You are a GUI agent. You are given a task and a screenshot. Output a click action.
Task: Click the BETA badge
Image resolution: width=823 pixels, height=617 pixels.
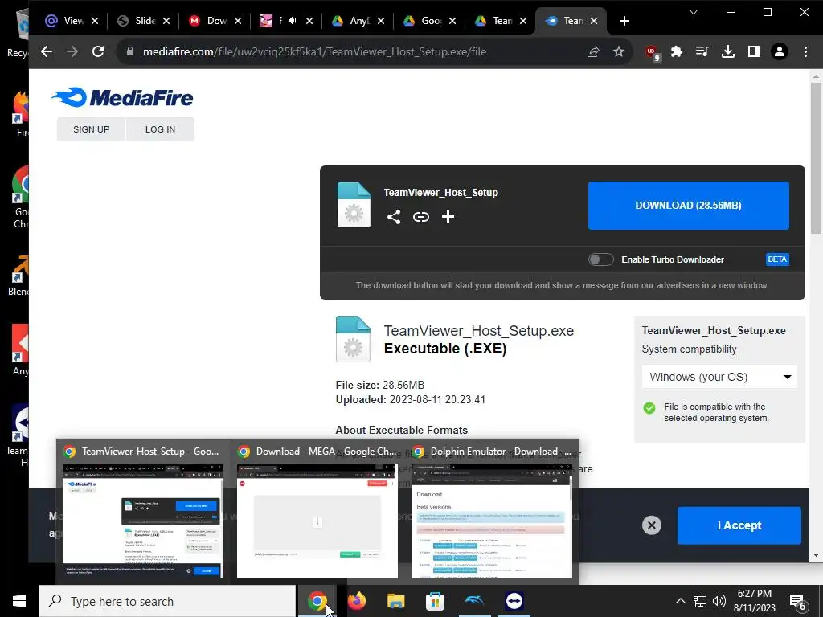coord(777,259)
